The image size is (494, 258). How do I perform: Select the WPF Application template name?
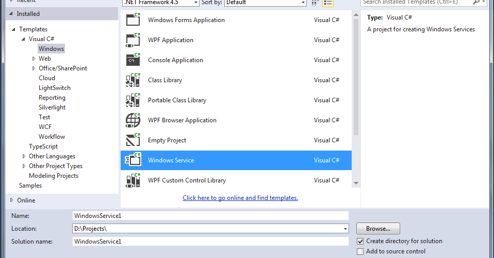click(171, 40)
